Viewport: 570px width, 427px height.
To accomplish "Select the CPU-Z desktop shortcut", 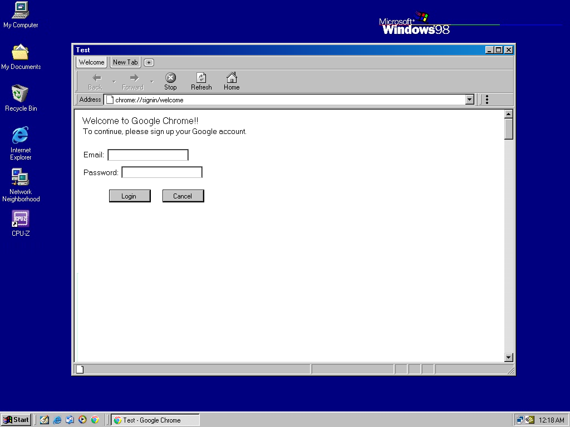I will tap(21, 219).
